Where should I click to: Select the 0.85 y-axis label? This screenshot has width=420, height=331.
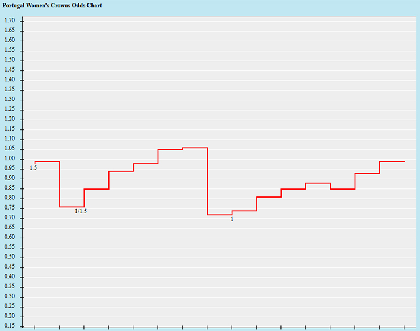click(10, 188)
